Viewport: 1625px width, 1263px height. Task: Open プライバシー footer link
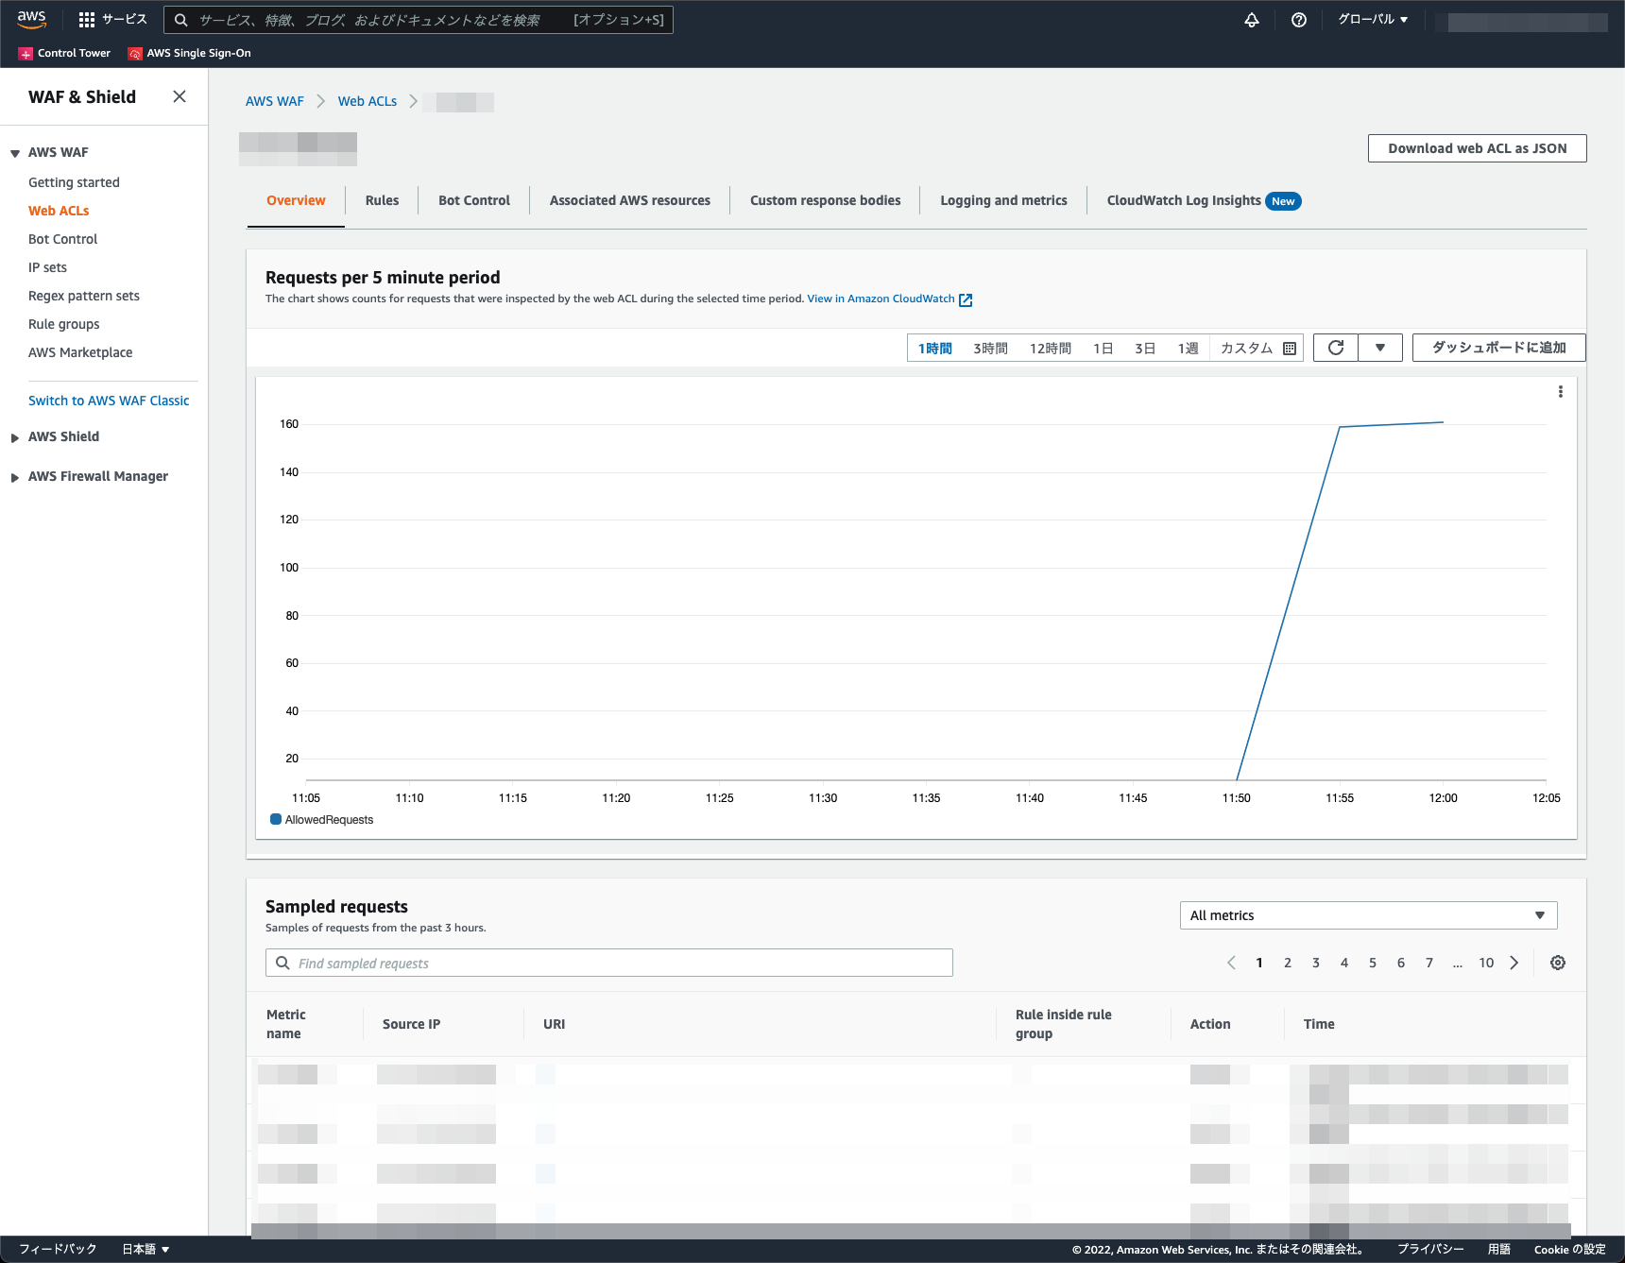pos(1430,1249)
